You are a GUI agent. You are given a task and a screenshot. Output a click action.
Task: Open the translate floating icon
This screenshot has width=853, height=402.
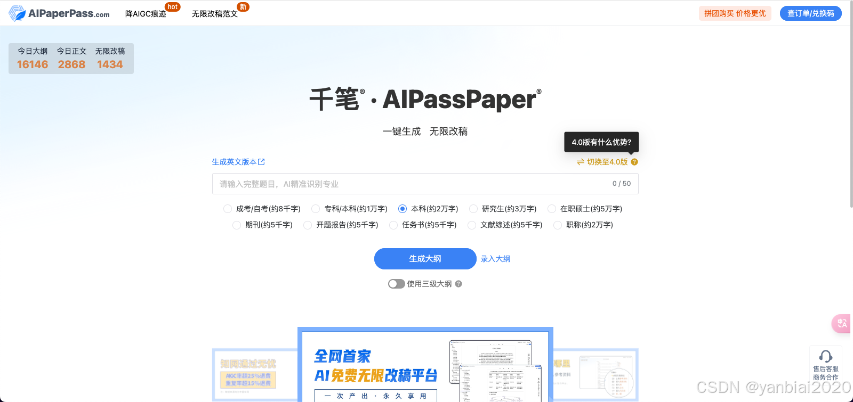842,323
